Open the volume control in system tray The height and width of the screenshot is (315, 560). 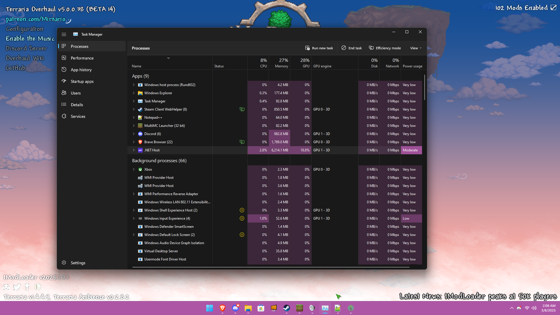click(534, 308)
